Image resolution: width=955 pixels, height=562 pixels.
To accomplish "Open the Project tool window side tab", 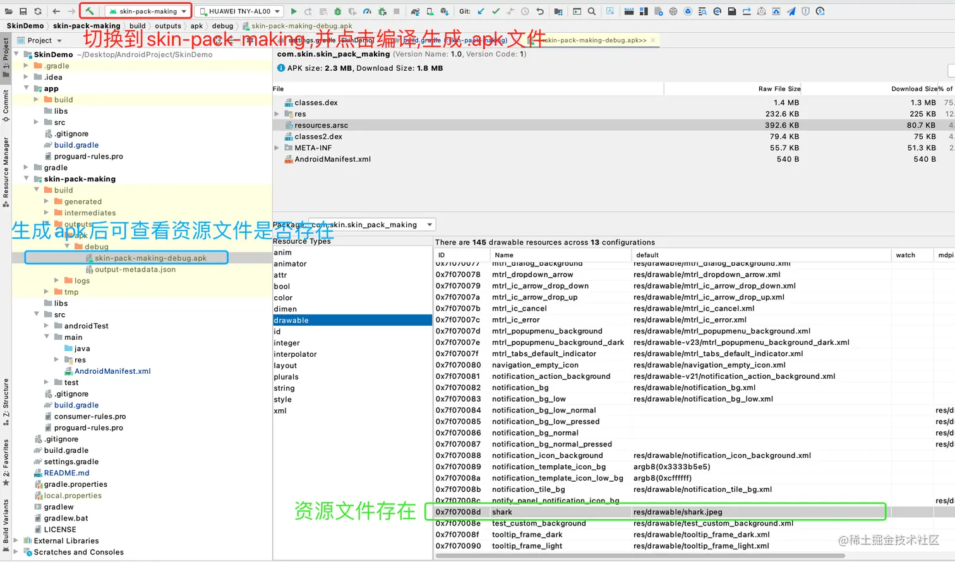I will click(6, 57).
